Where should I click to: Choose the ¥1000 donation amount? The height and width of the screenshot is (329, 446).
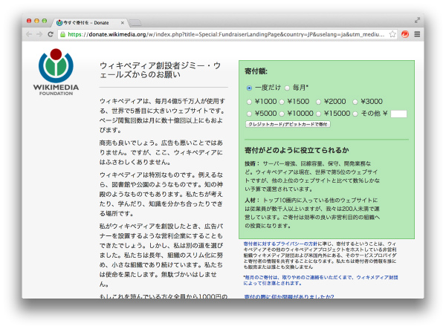click(x=249, y=102)
